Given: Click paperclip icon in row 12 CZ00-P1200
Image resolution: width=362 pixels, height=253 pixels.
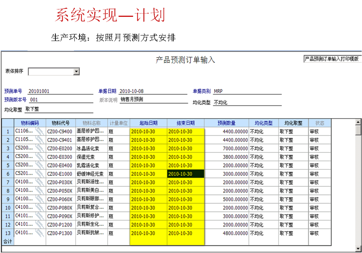Looking at the screenshot, I should tap(39, 224).
